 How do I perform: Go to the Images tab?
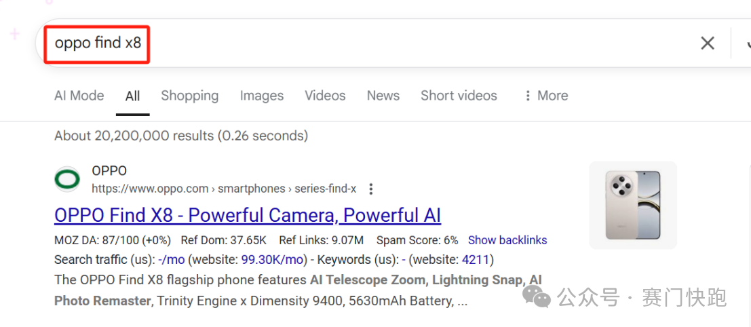[x=261, y=96]
